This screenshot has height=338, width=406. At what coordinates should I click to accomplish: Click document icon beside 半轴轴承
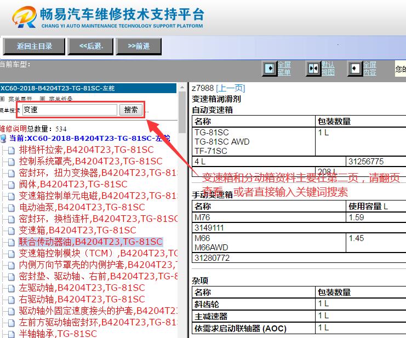point(11,334)
